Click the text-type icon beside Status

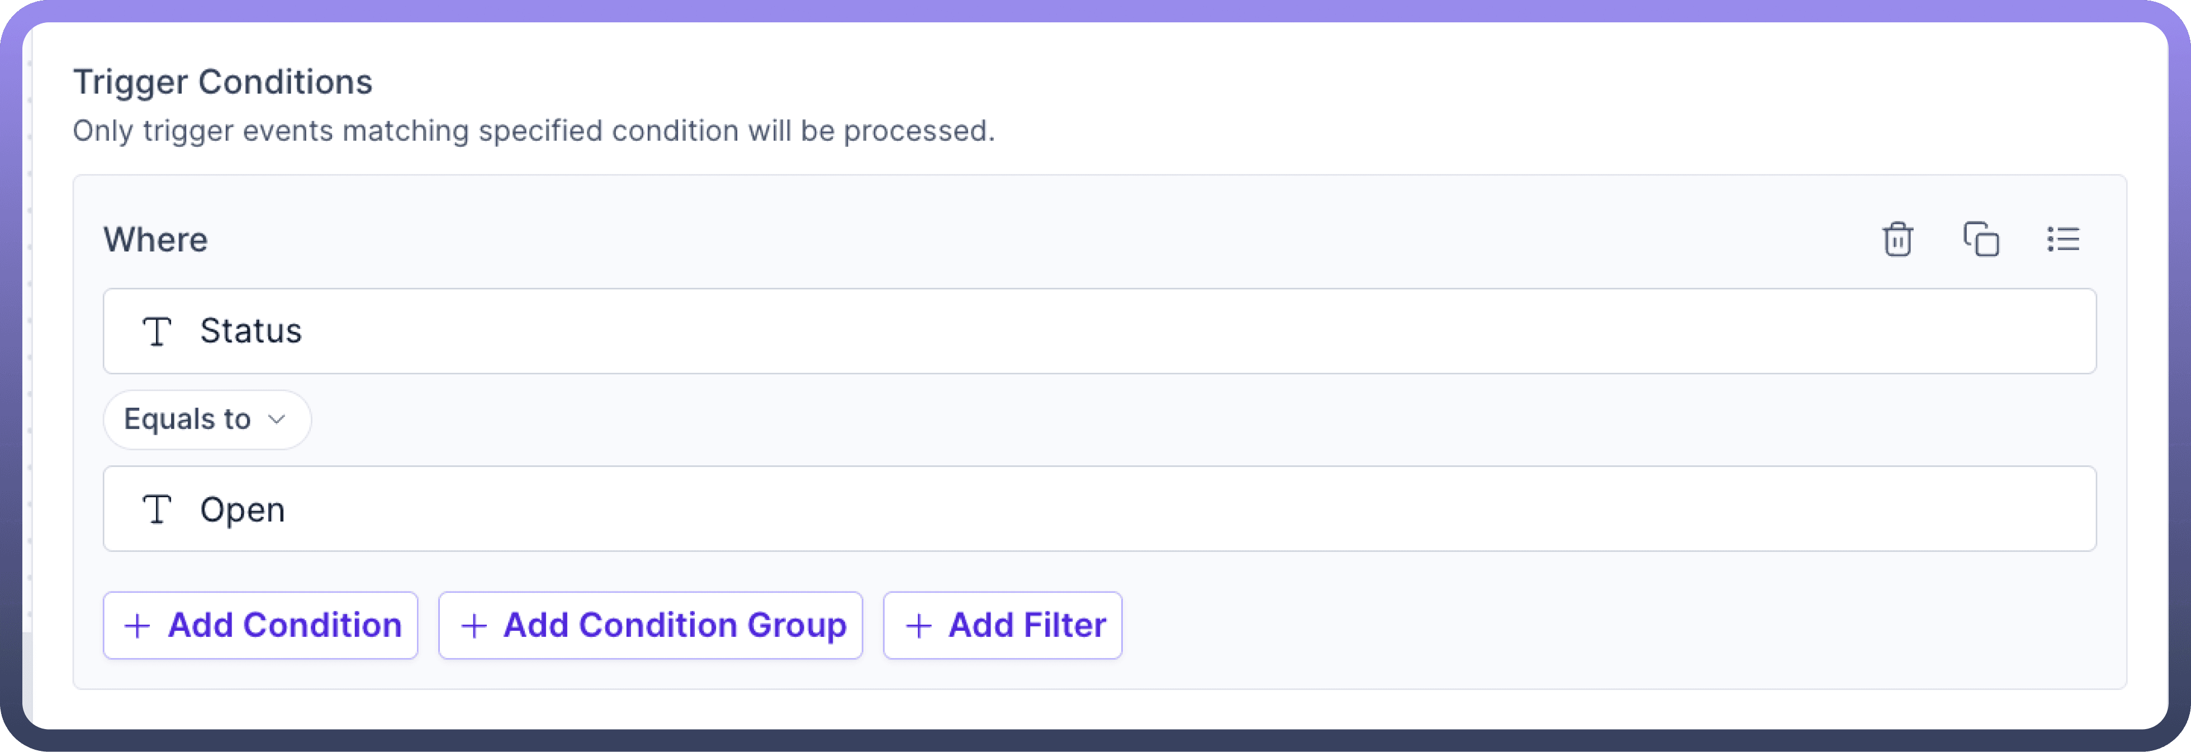[156, 331]
